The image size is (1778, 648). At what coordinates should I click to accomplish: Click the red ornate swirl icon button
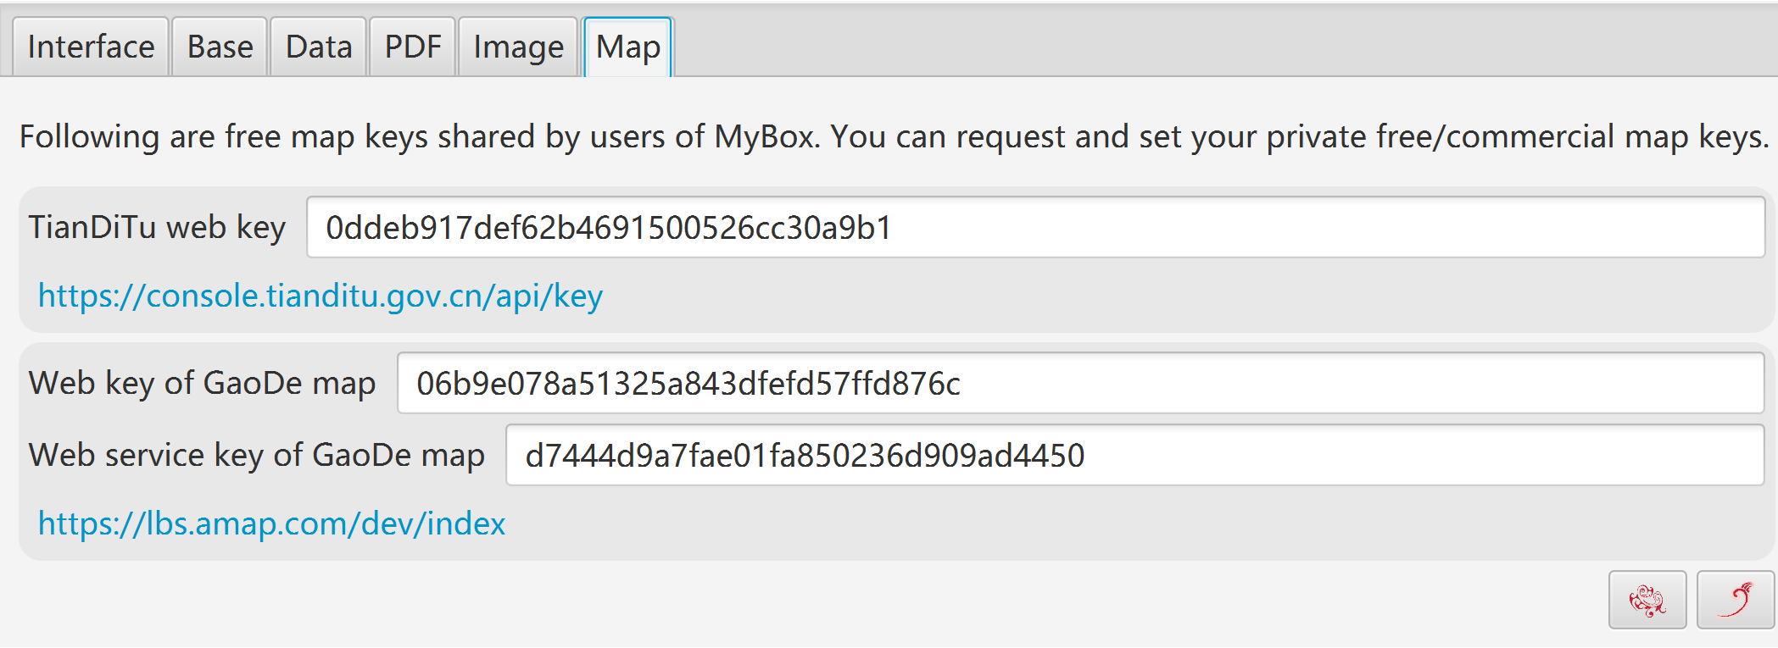click(1647, 600)
